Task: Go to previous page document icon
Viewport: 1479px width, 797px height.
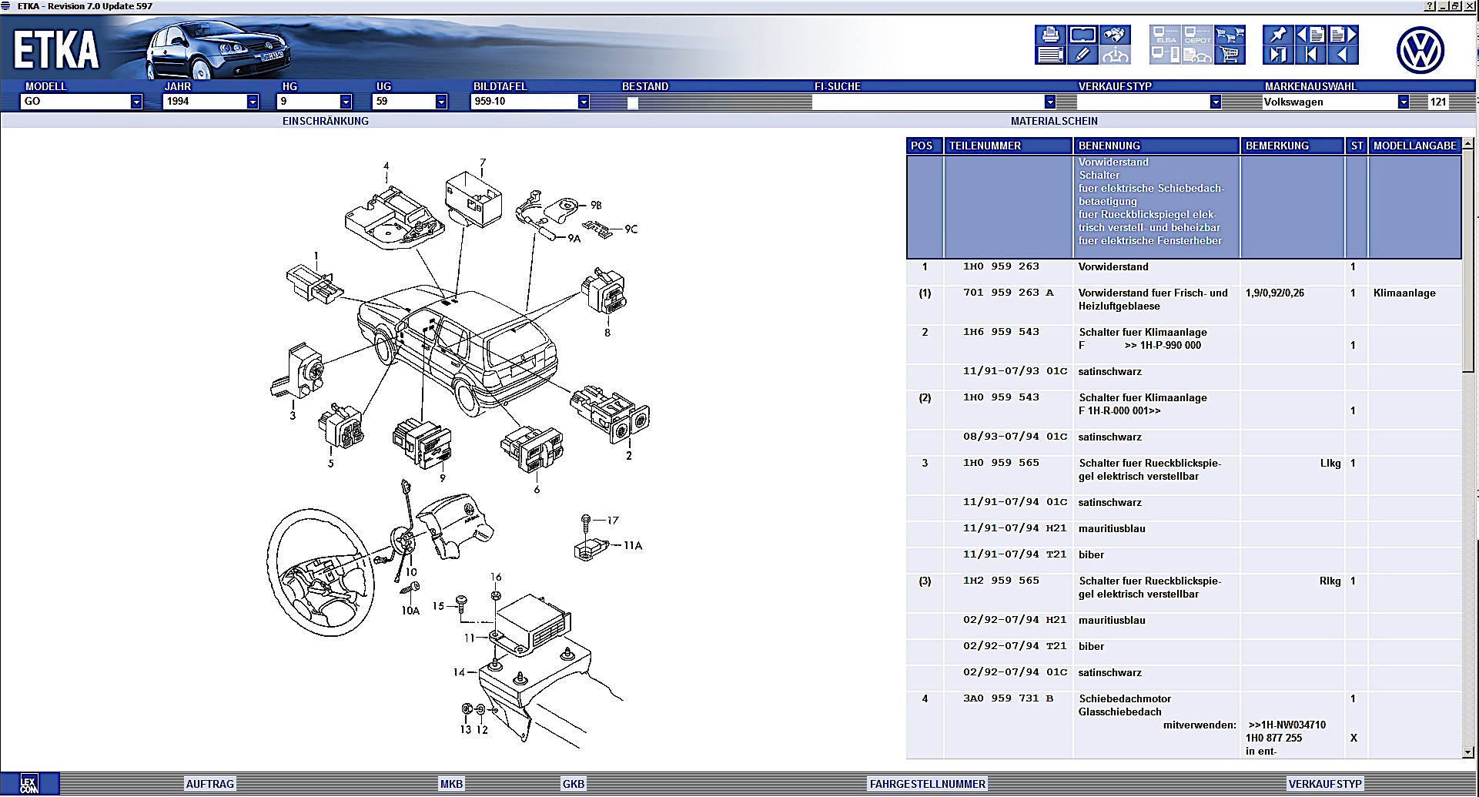Action: pos(1310,35)
